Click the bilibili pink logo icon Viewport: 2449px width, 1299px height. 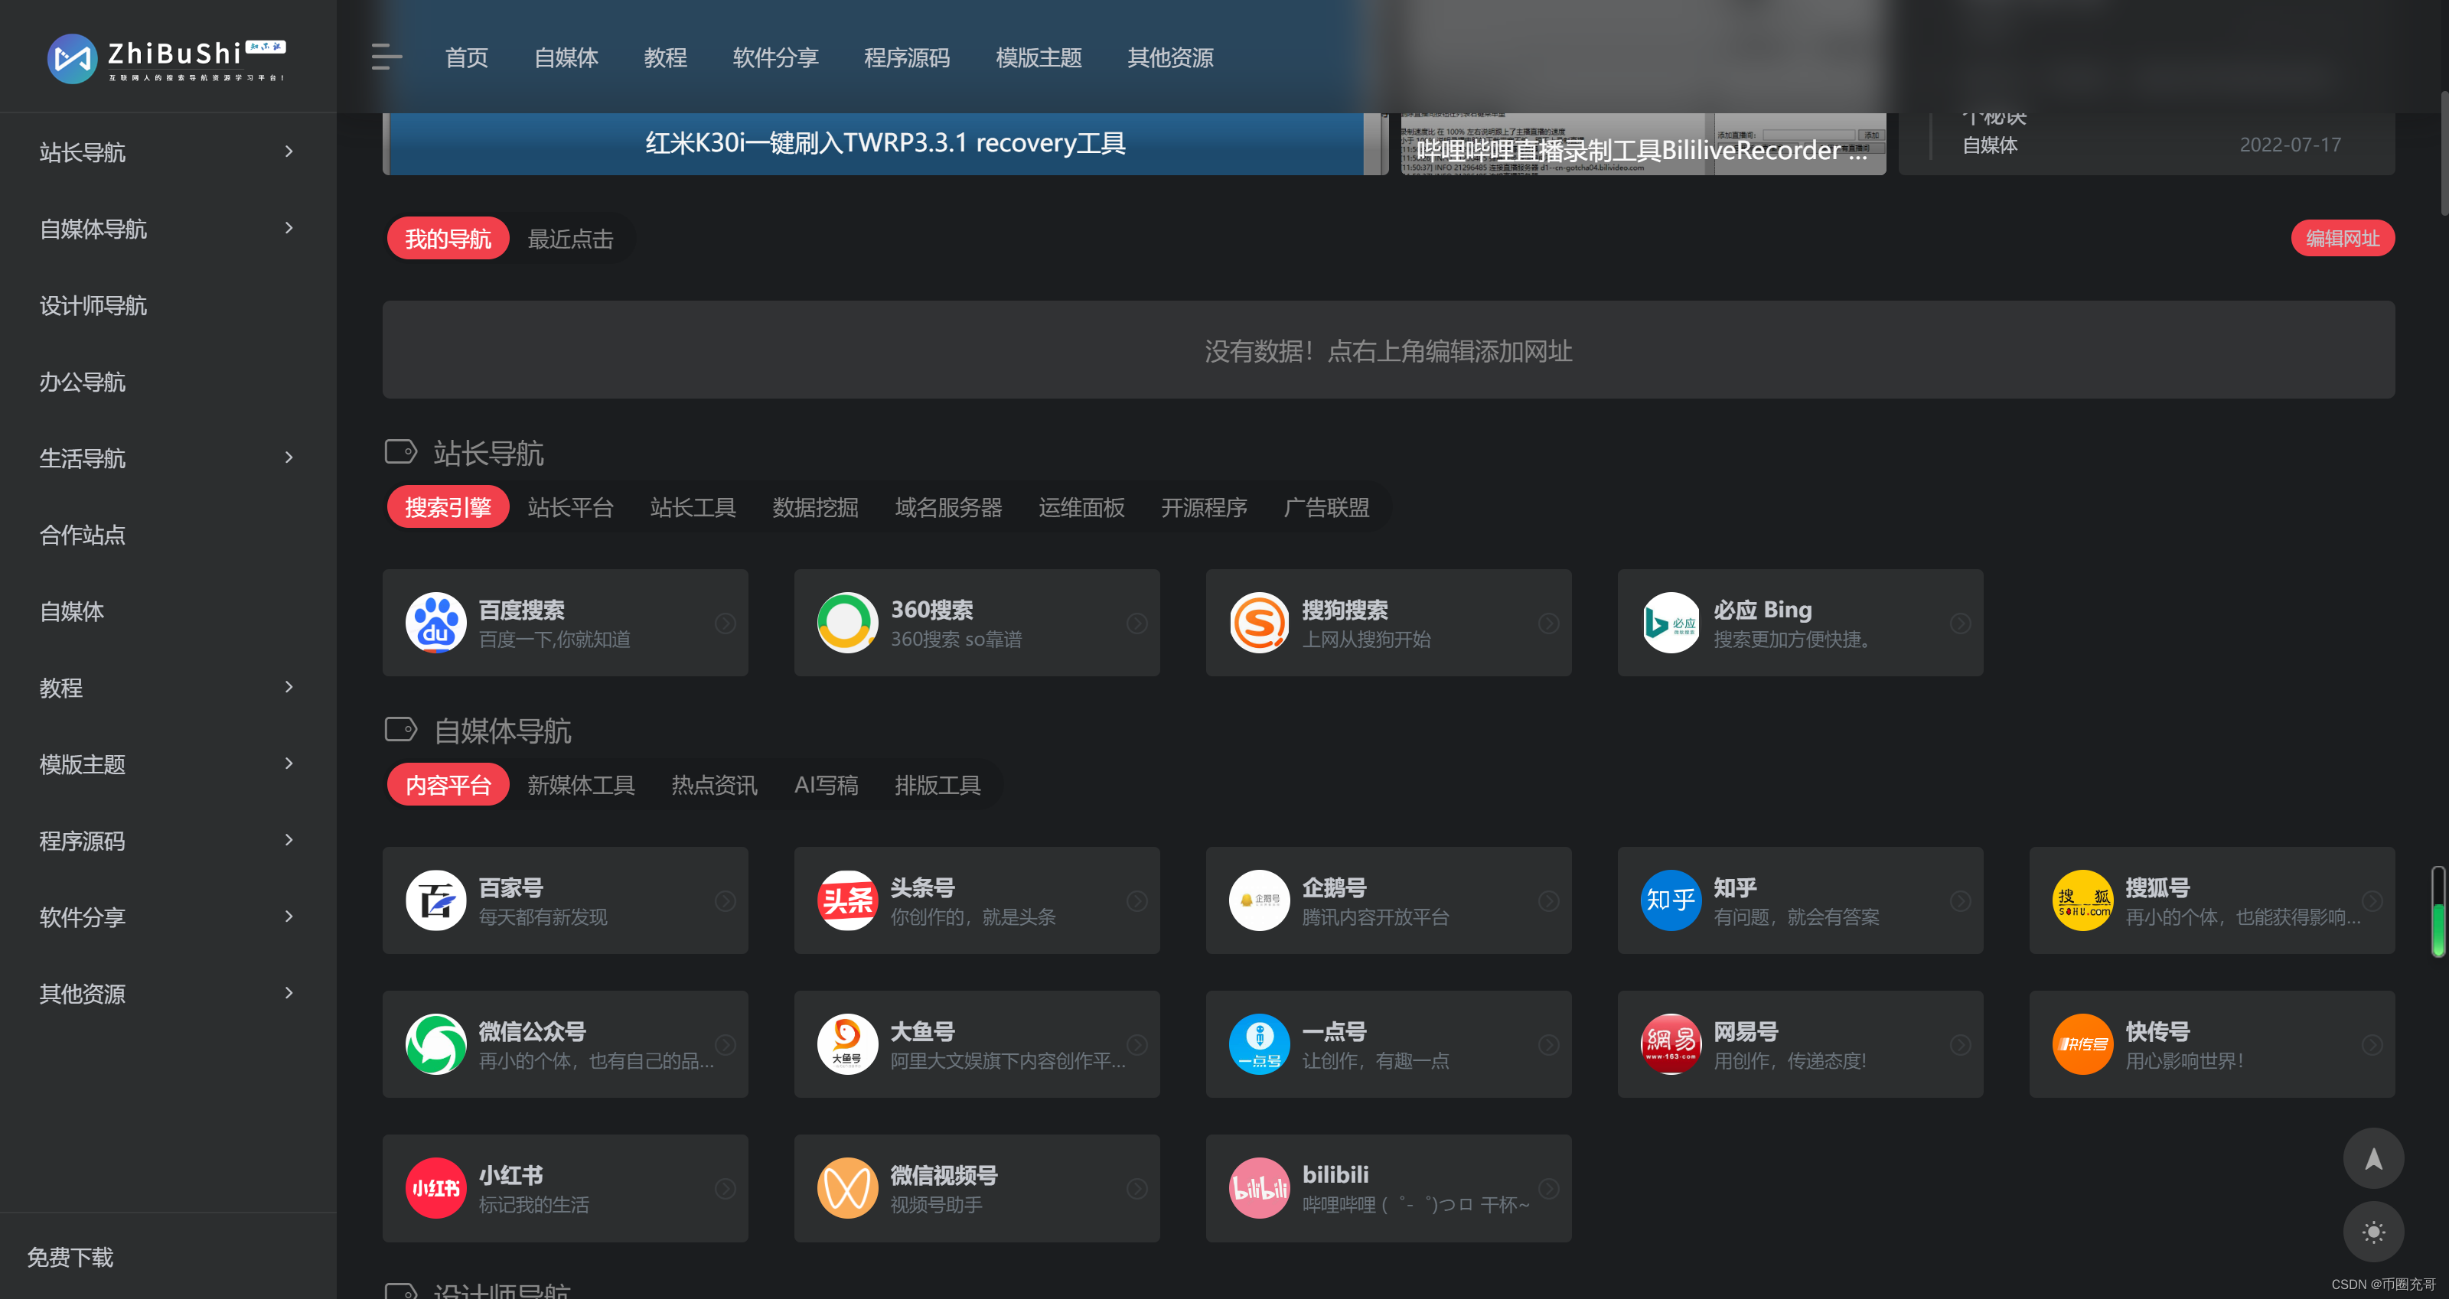coord(1259,1188)
